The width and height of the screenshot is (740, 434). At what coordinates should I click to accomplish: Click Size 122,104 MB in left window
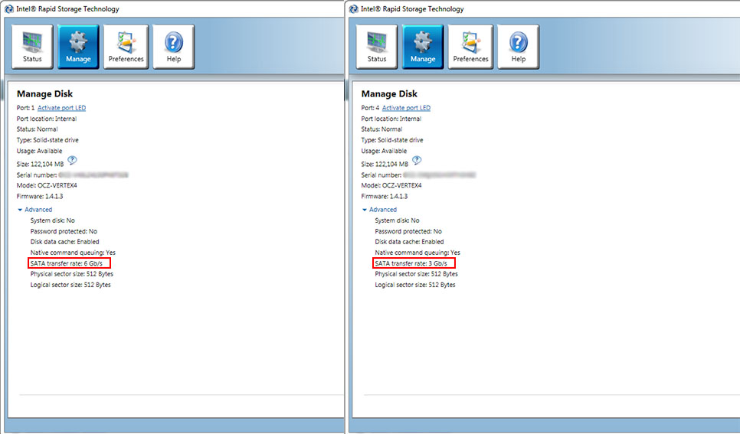coord(40,164)
